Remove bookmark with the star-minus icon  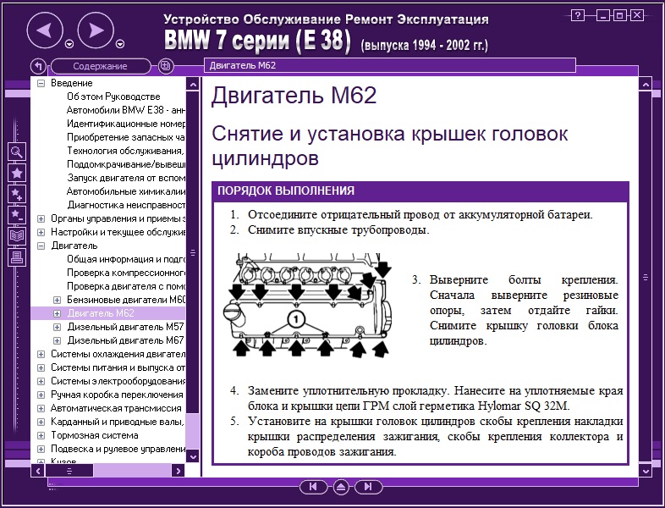17,215
